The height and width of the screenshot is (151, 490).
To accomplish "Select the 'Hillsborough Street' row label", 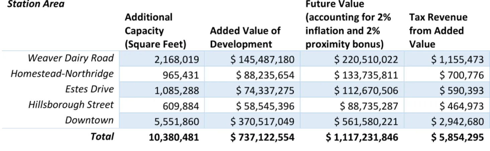I will point(72,105).
